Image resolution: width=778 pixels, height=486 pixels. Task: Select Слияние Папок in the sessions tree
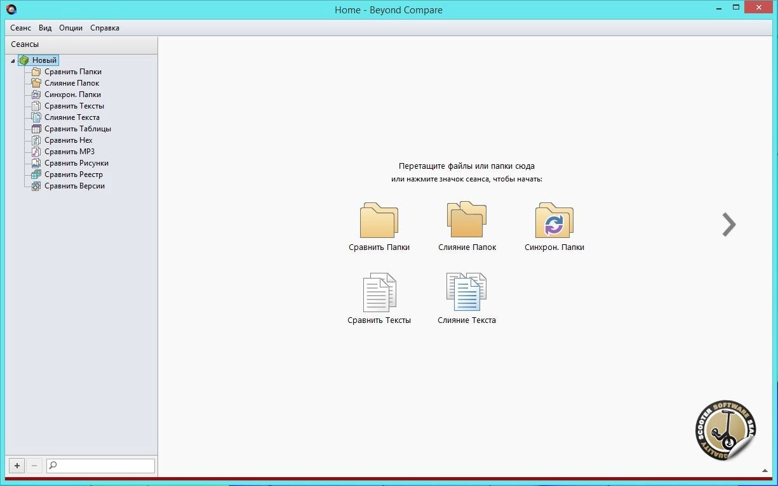72,83
